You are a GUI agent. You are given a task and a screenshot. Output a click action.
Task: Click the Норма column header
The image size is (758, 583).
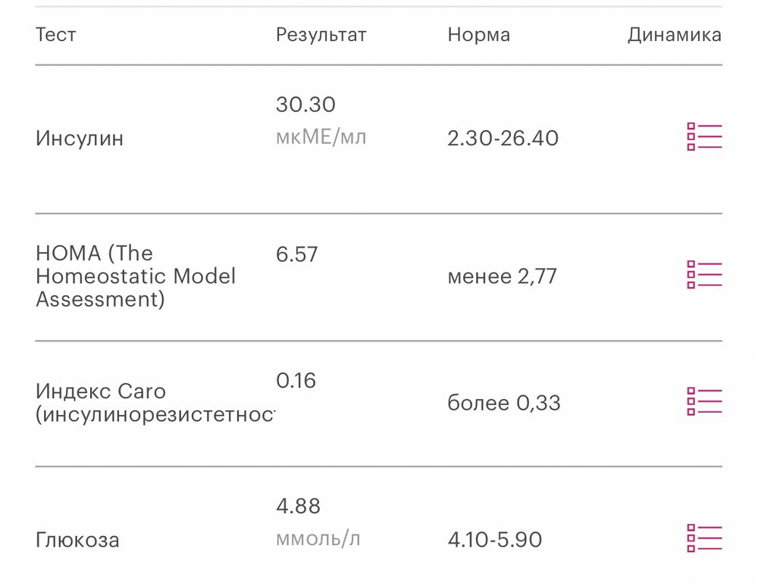[477, 34]
